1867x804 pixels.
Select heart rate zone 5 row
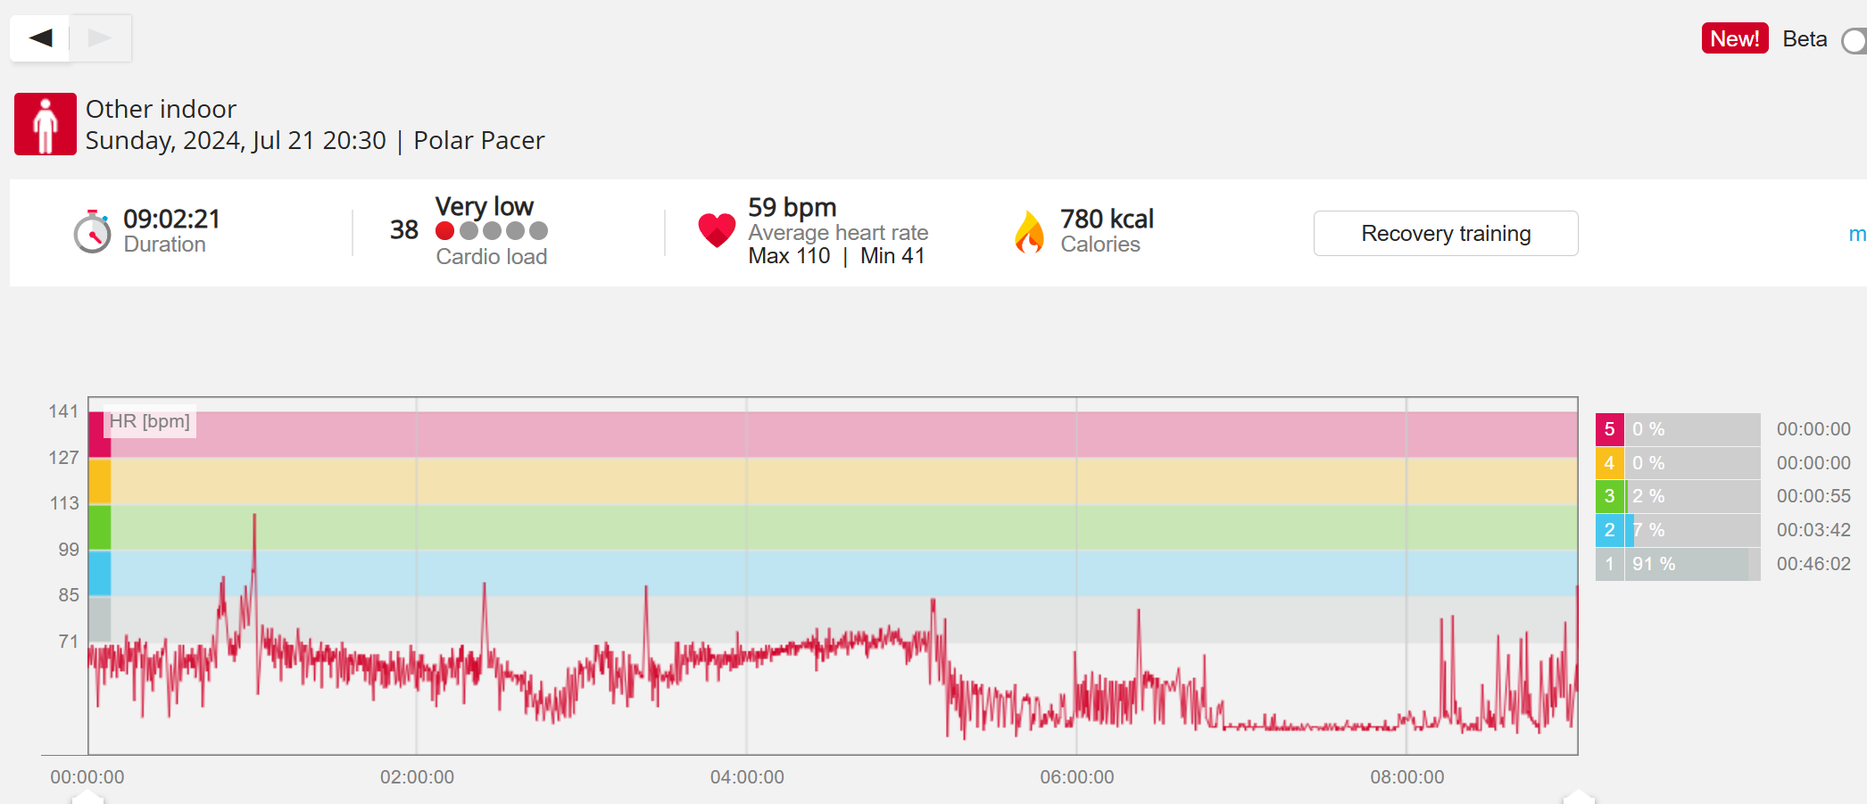pyautogui.click(x=1677, y=429)
